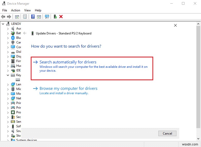The image size is (201, 147).
Task: Select the keyboard device icon under Key
Action: pos(18,80)
